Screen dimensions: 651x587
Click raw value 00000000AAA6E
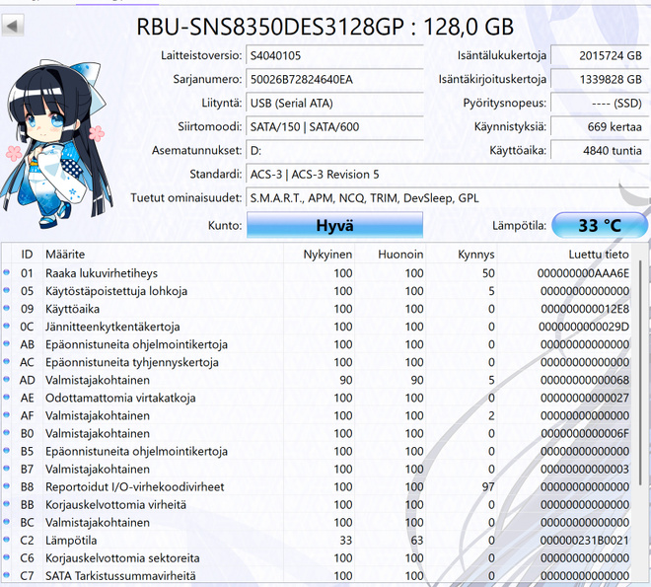(x=583, y=273)
